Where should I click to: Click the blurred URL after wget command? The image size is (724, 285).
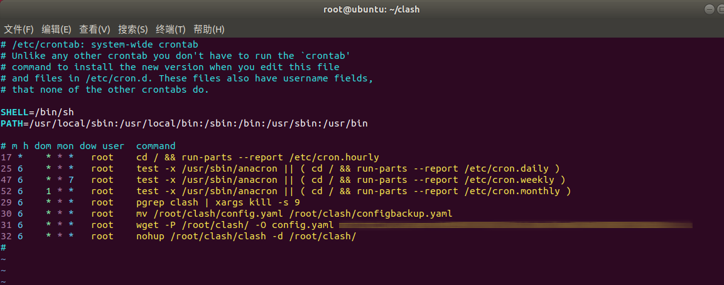pos(515,225)
